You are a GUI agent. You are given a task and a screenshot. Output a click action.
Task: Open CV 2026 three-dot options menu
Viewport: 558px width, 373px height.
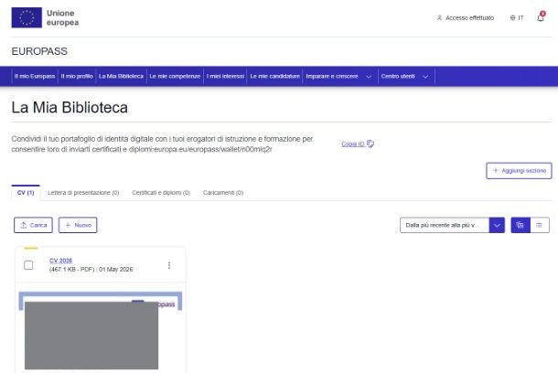pyautogui.click(x=169, y=265)
